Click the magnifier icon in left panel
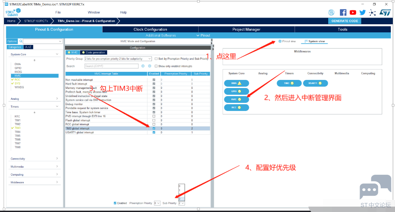 21,41
